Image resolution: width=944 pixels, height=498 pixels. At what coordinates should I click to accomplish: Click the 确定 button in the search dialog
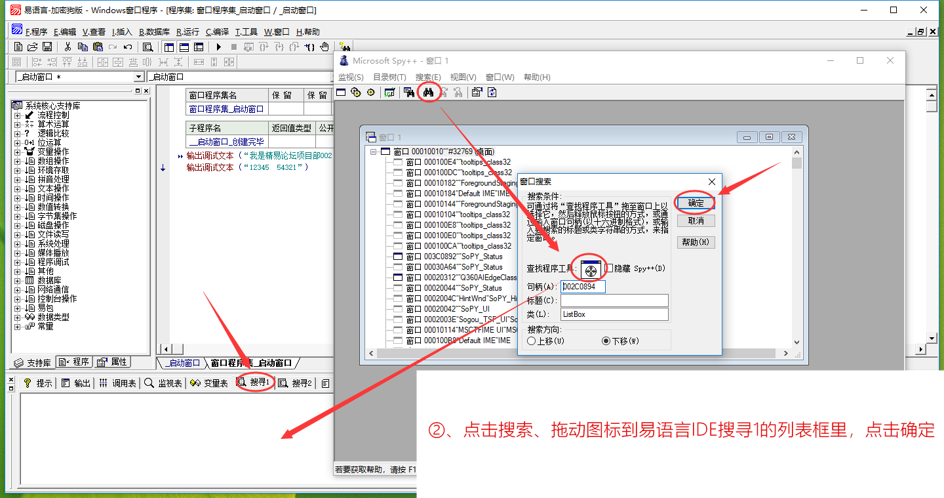[x=696, y=203]
